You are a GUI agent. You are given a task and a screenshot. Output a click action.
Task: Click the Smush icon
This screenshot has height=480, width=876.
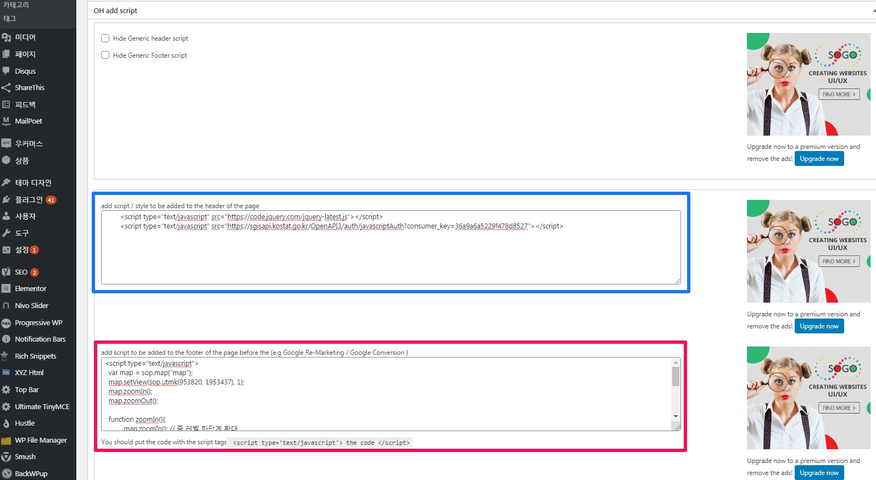coord(6,457)
